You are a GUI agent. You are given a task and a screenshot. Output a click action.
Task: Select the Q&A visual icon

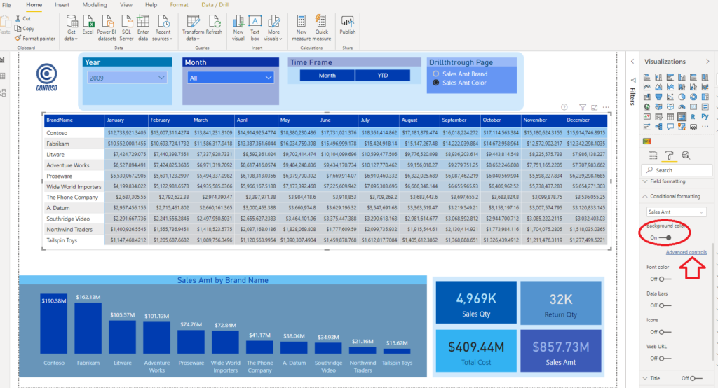670,126
